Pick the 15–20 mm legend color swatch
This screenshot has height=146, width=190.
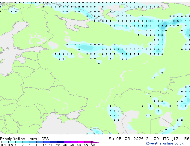(46, 142)
